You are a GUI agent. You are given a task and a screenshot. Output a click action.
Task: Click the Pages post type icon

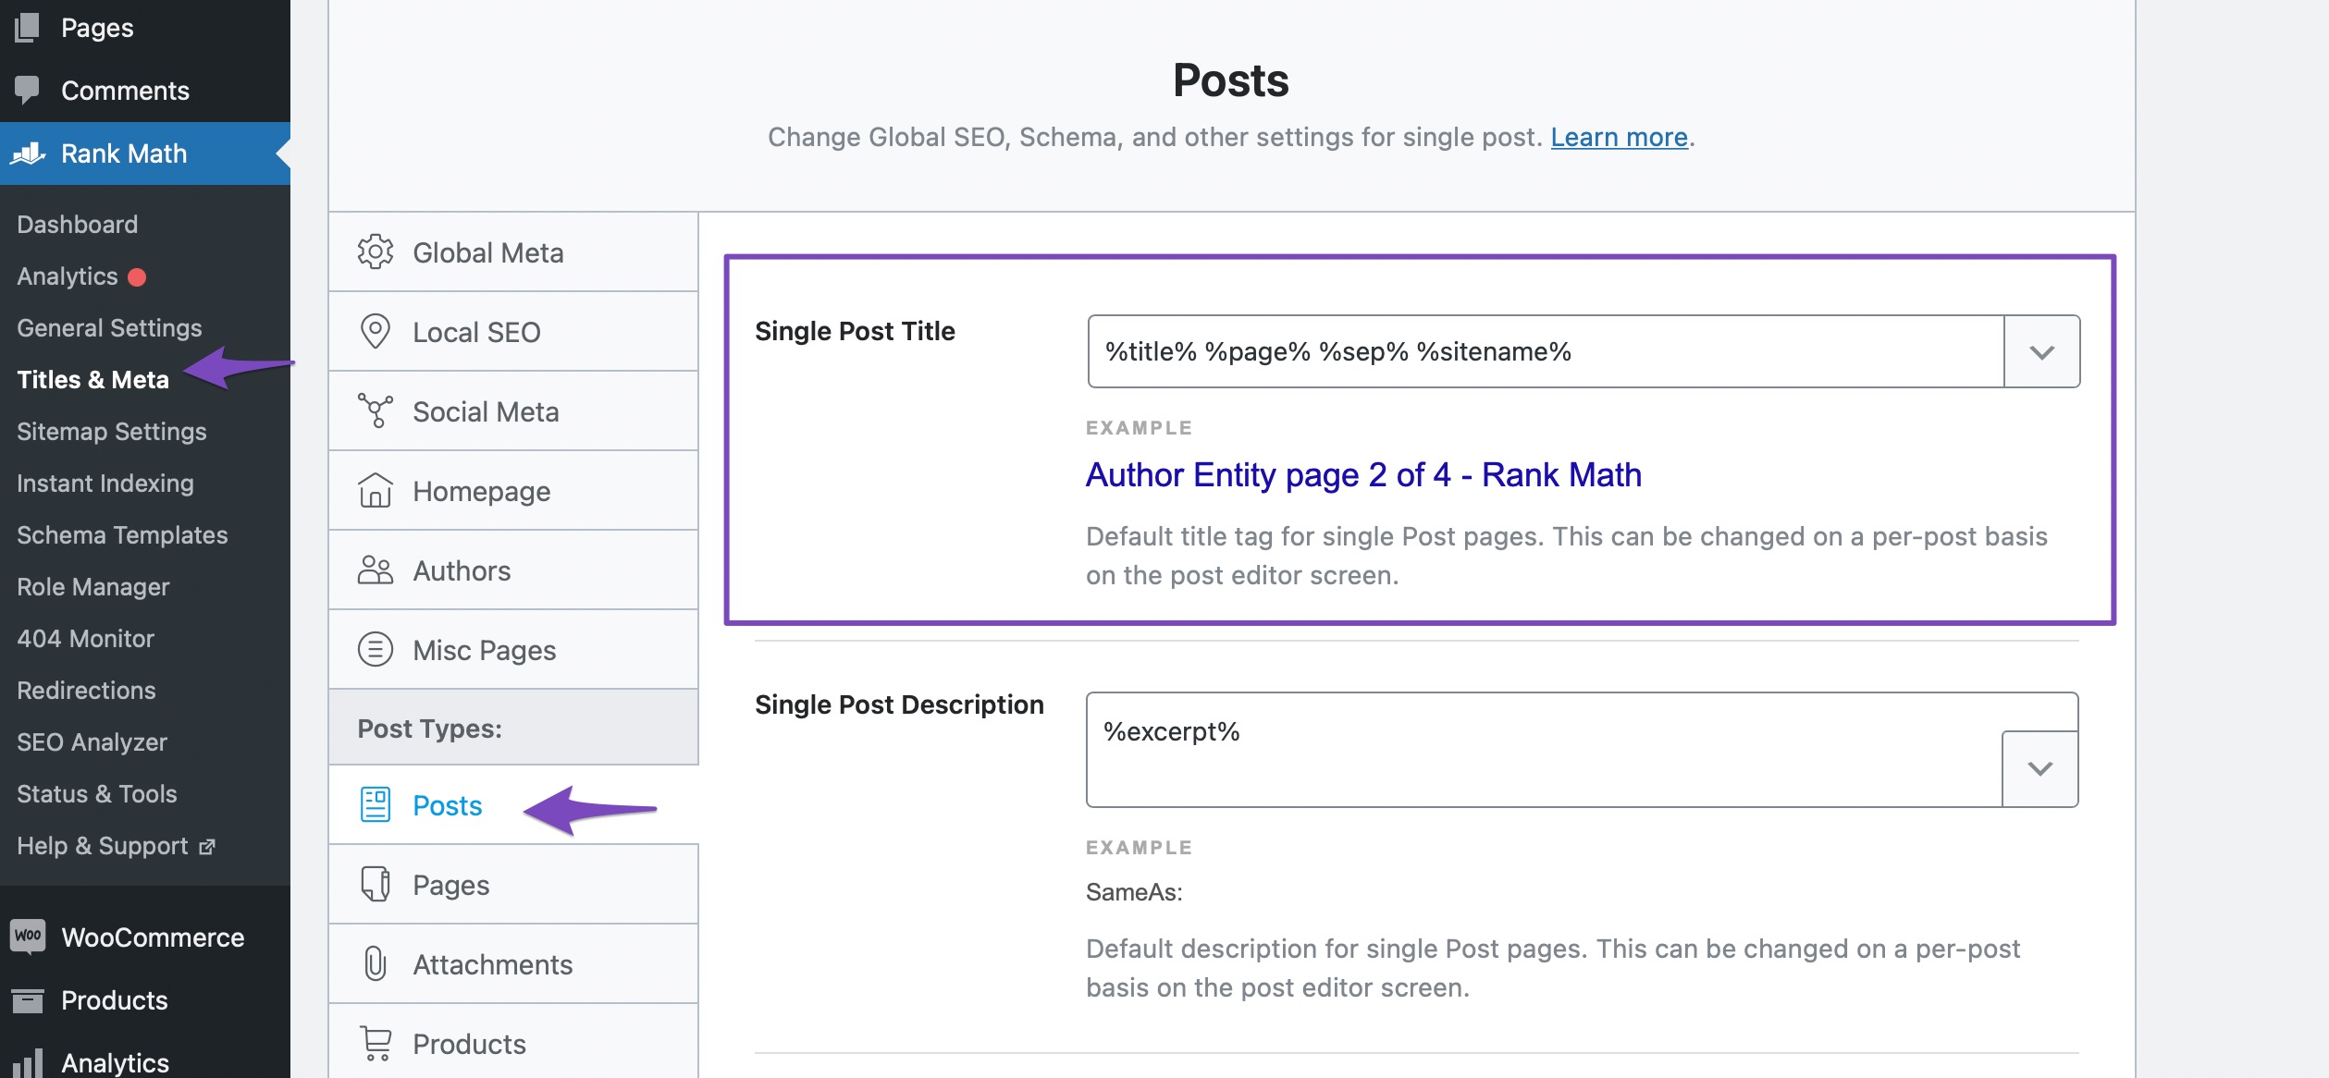tap(376, 885)
